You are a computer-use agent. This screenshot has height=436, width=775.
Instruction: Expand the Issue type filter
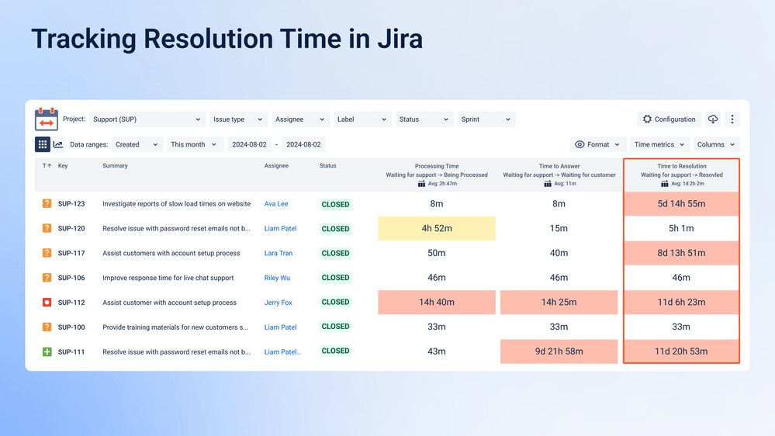pyautogui.click(x=238, y=119)
